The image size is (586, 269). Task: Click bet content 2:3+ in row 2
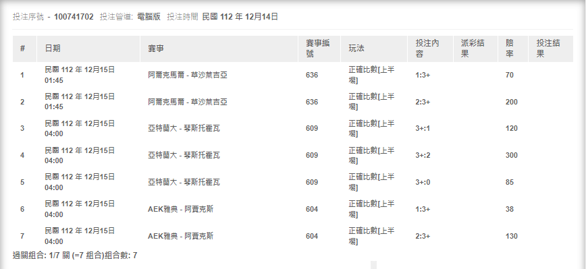pyautogui.click(x=423, y=102)
